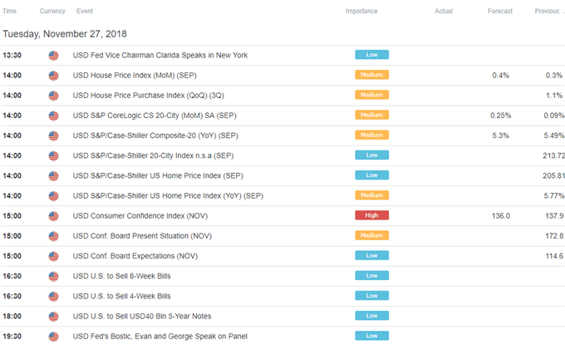Open USD Conf. Board Present Situation (NOV) event
This screenshot has width=565, height=345.
[x=142, y=236]
